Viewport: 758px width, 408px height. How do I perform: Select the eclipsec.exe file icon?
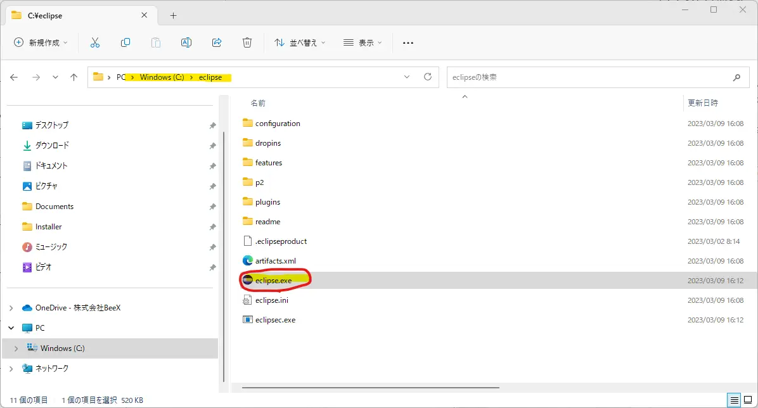248,319
